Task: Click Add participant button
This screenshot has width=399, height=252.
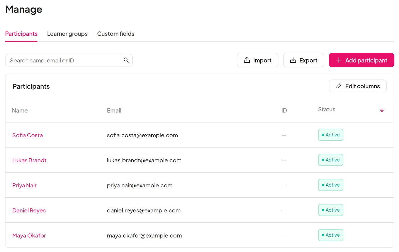Action: pos(361,60)
